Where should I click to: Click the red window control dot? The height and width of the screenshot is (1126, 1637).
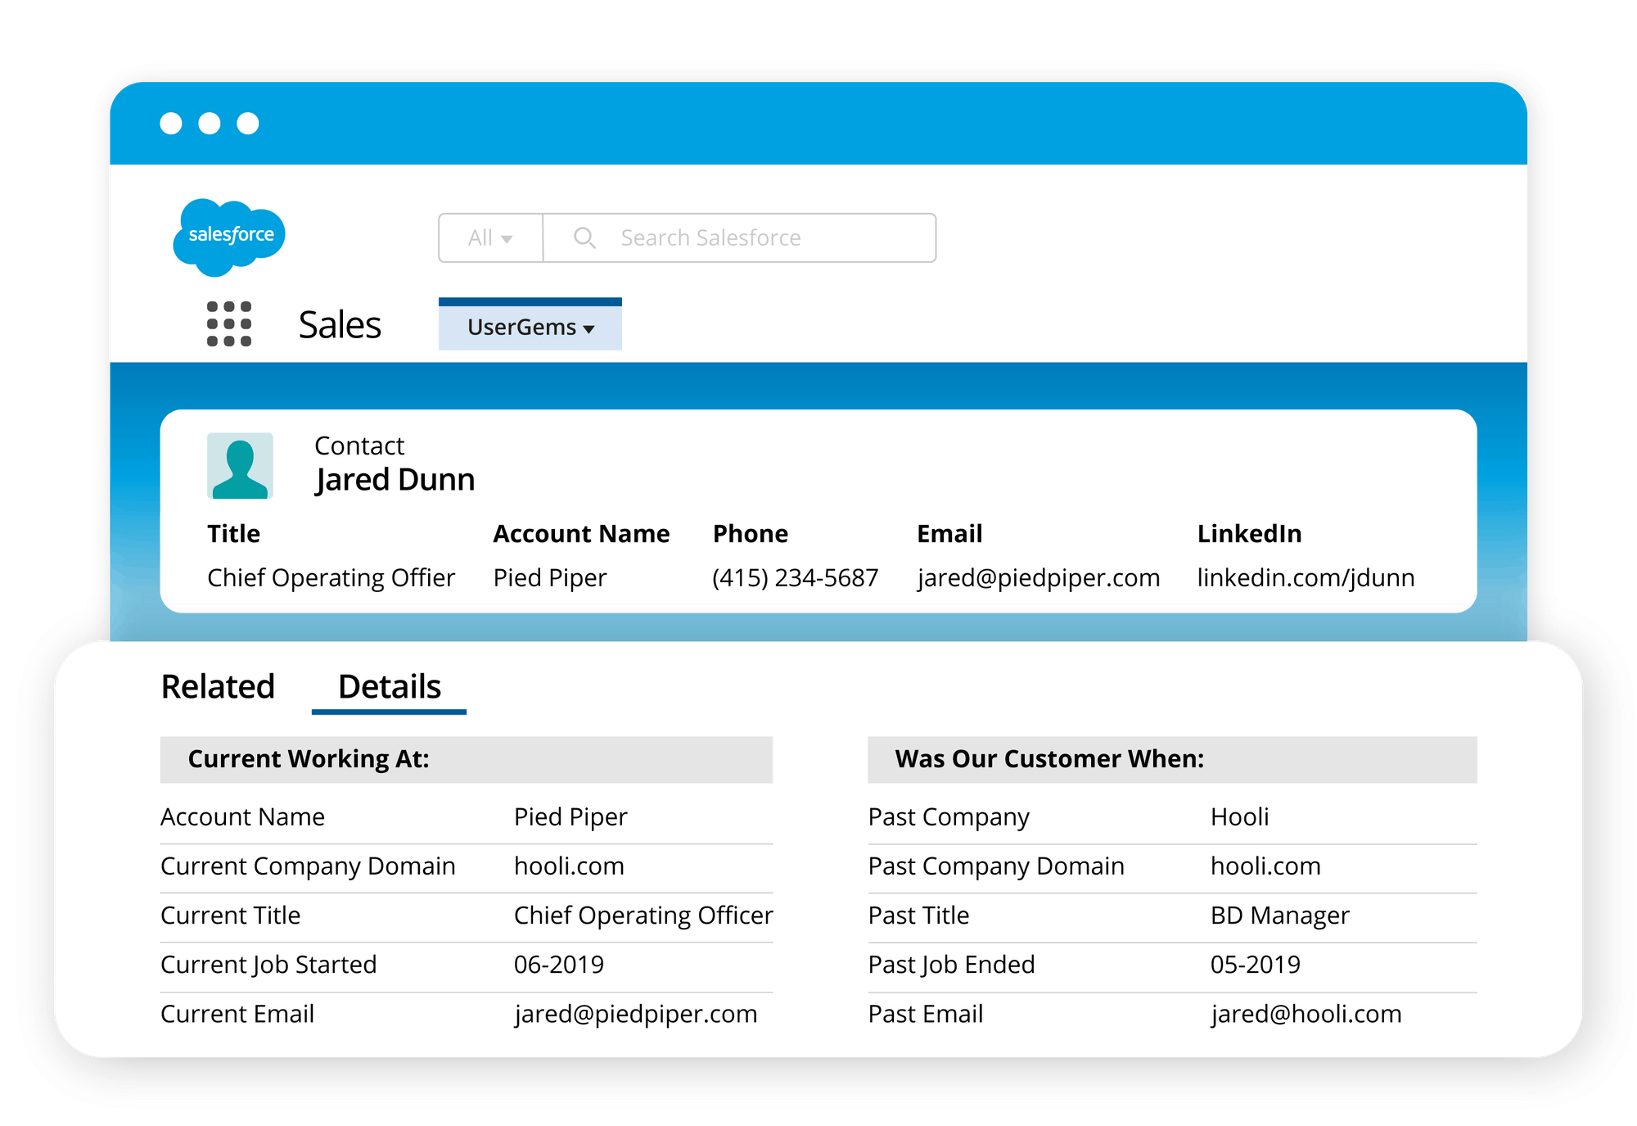(x=173, y=124)
